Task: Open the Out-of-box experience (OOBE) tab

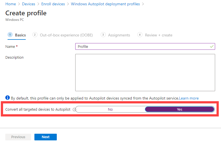Action: pos(66,35)
